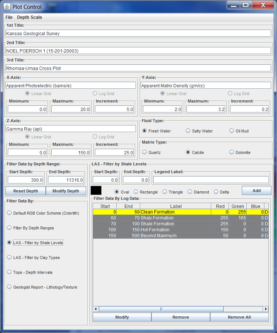Viewport: 277px width, 333px height.
Task: Click the Reset Depth button
Action: tap(25, 191)
